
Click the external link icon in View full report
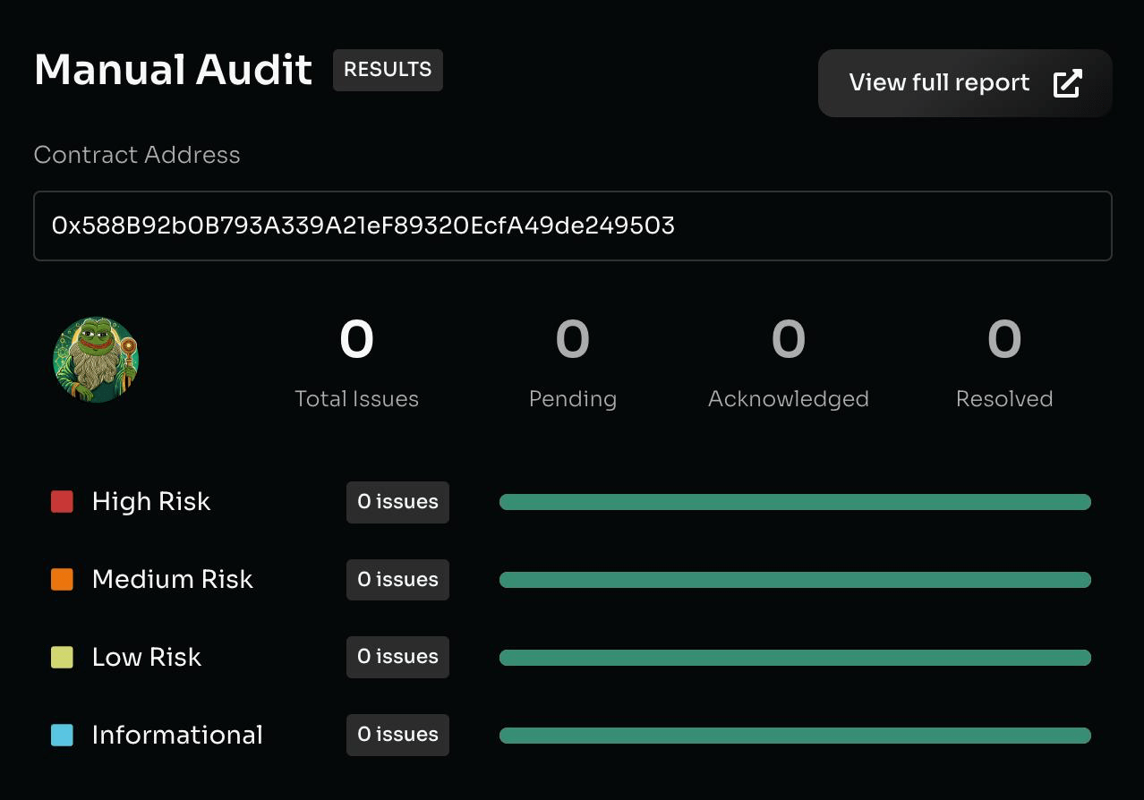point(1067,83)
